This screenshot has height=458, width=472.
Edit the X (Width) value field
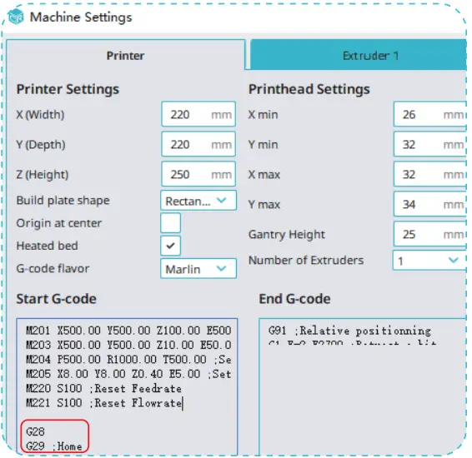click(198, 114)
